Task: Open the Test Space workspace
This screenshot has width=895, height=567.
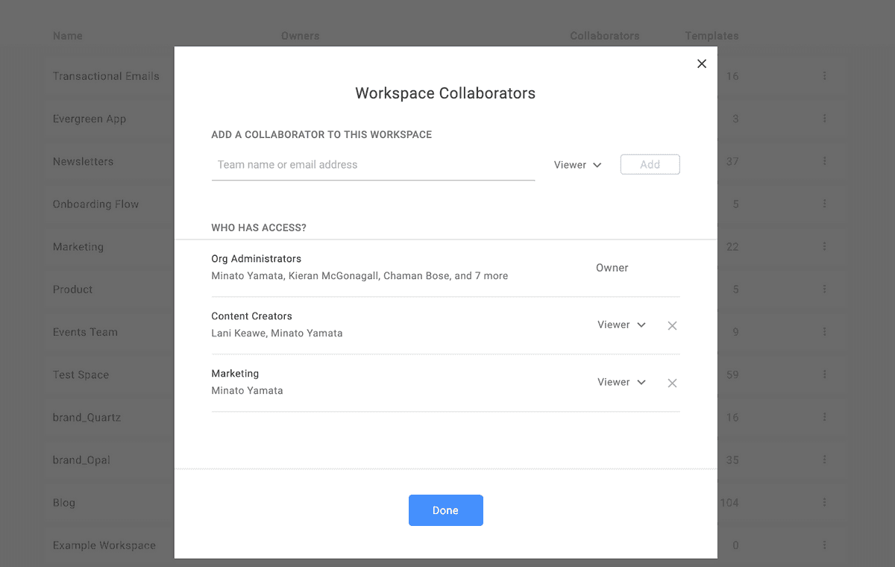Action: pos(81,375)
